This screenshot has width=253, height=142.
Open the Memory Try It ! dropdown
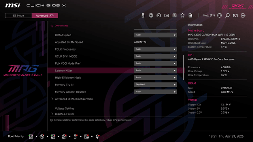click(155, 84)
